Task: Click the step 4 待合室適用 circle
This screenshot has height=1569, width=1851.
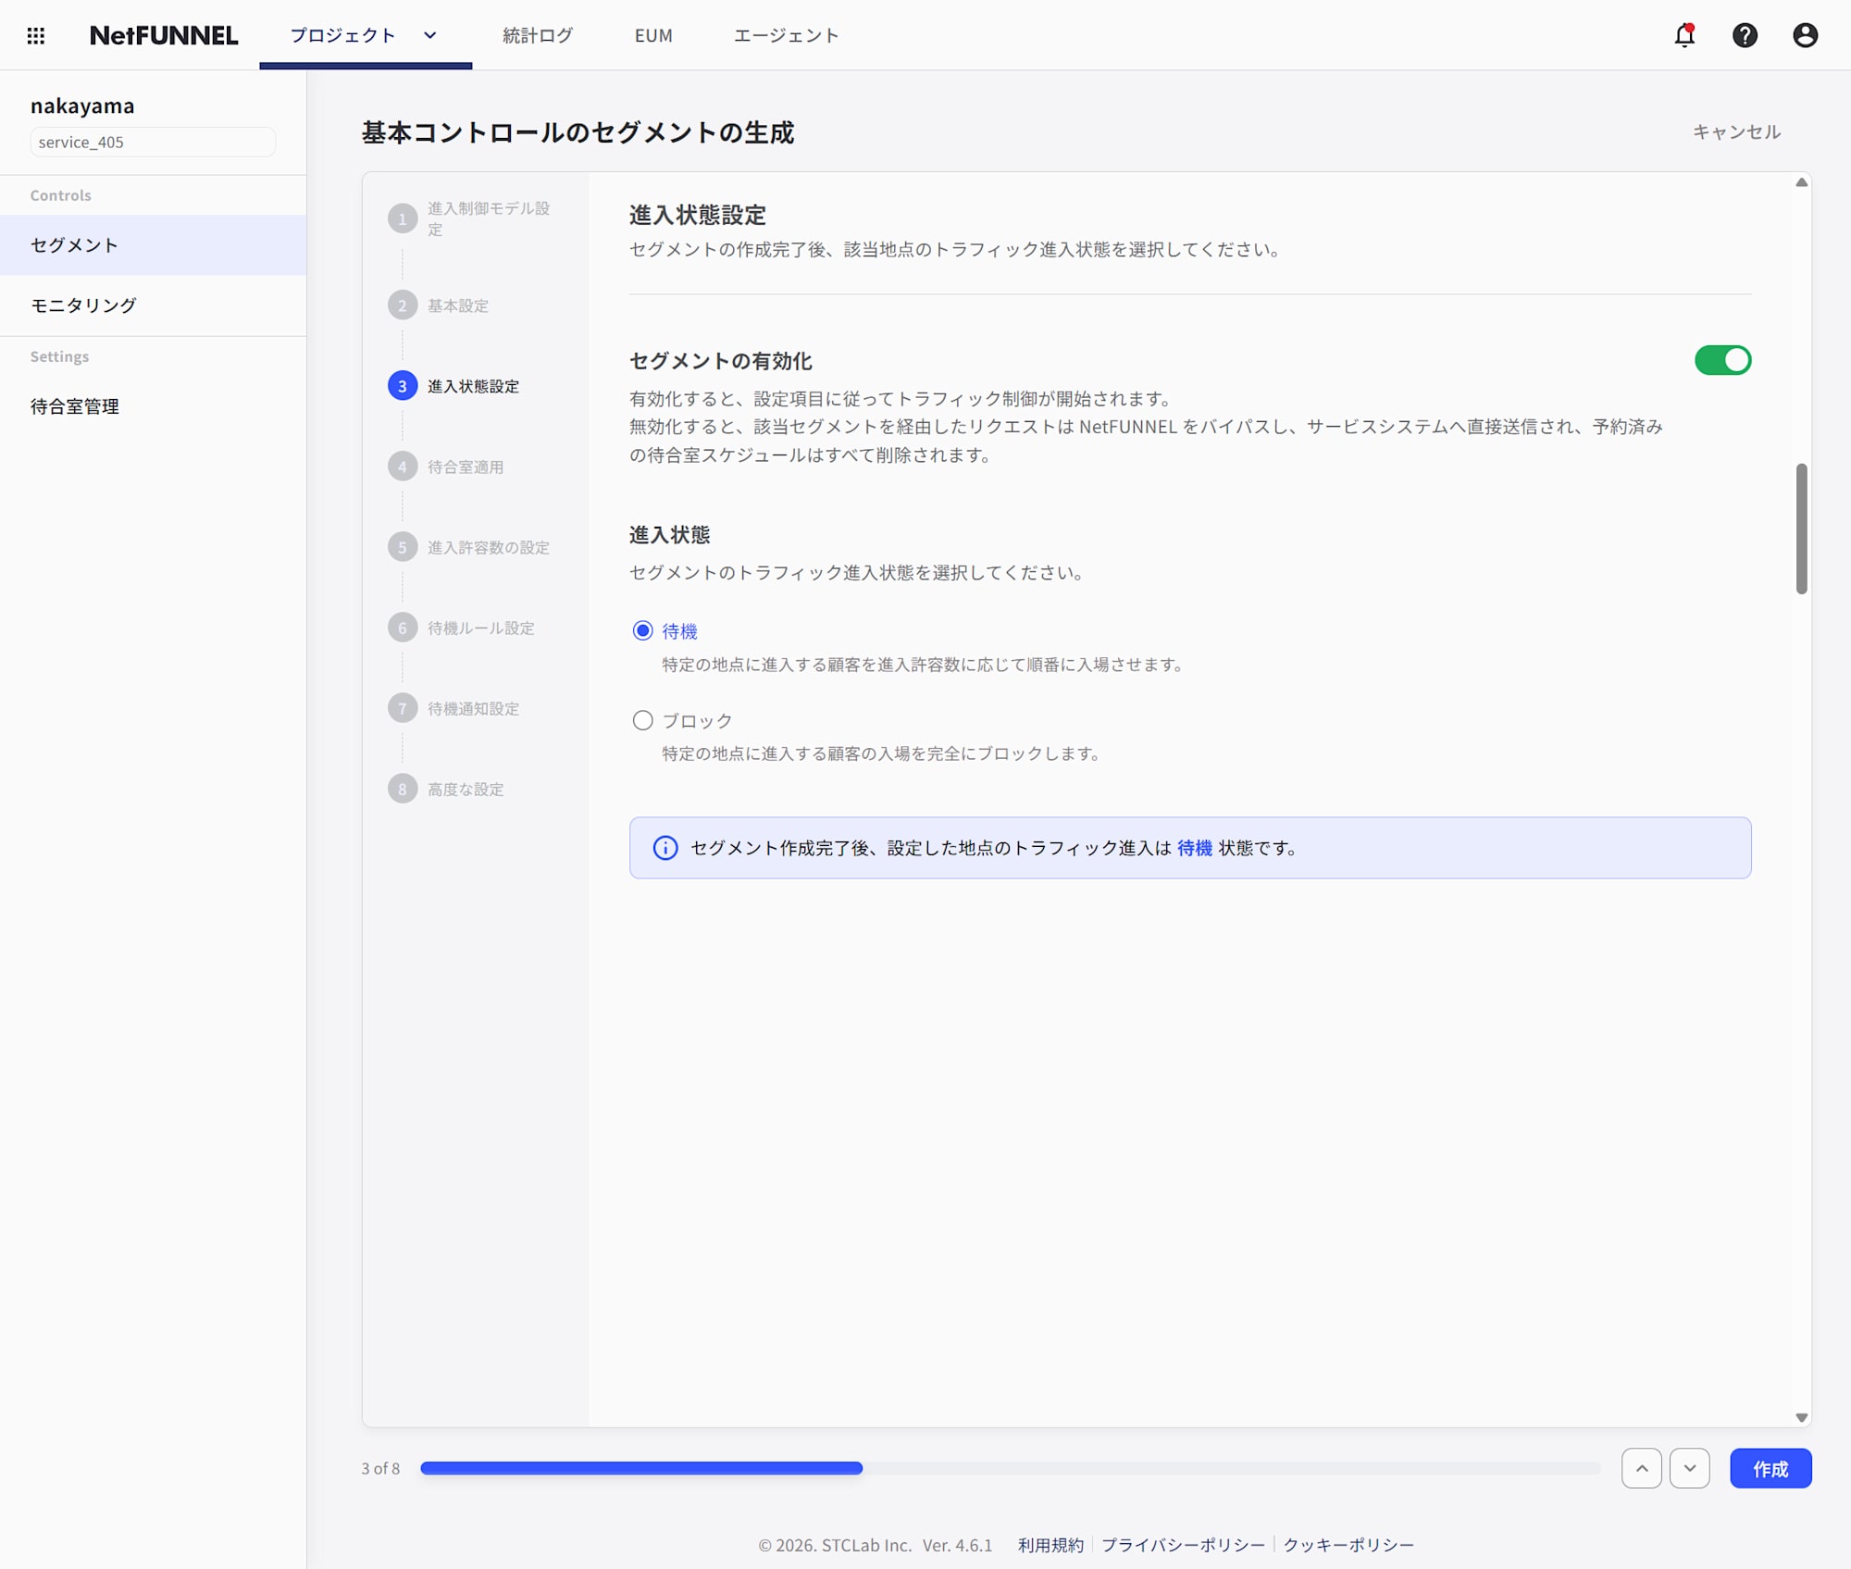Action: [402, 467]
